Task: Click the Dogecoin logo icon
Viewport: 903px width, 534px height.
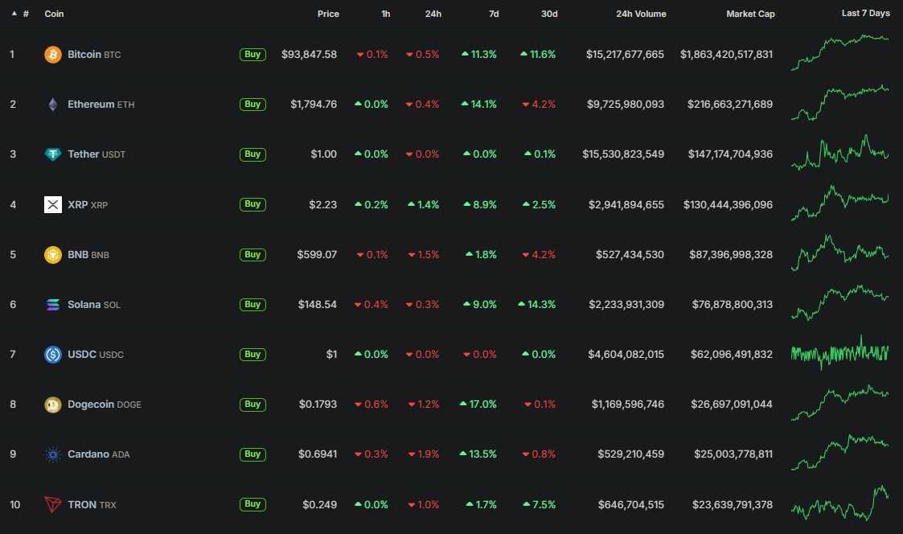Action: (52, 405)
